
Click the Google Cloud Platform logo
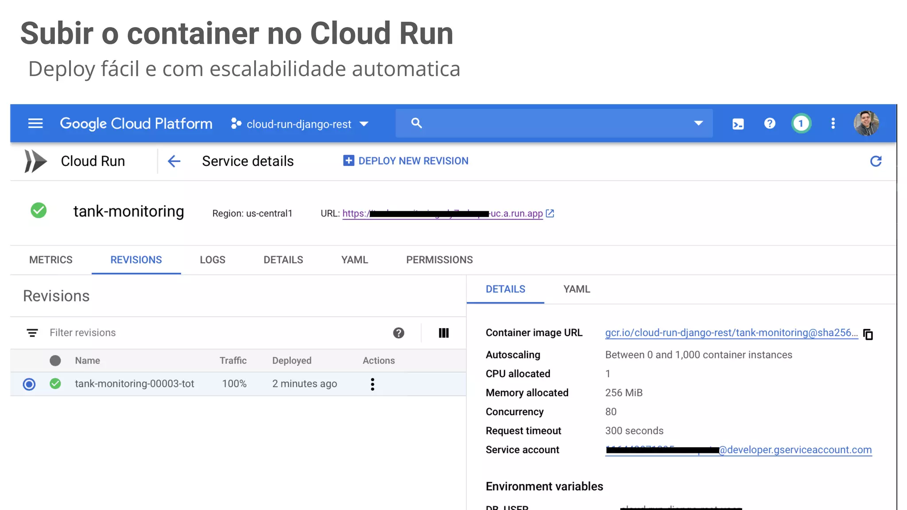click(136, 124)
